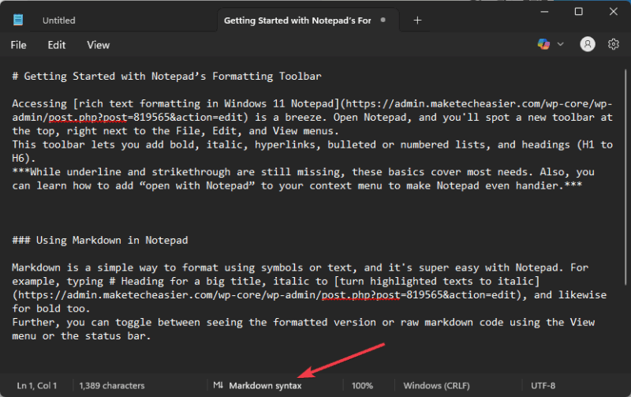Click the line starting 'This toolbar lets you add bold'

[x=312, y=144]
